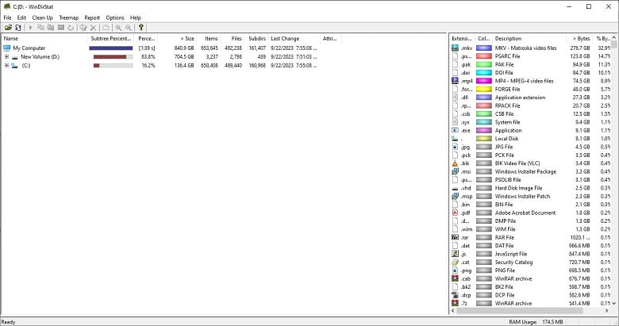
Task: Select the Windows Installer Patch row
Action: (x=531, y=196)
